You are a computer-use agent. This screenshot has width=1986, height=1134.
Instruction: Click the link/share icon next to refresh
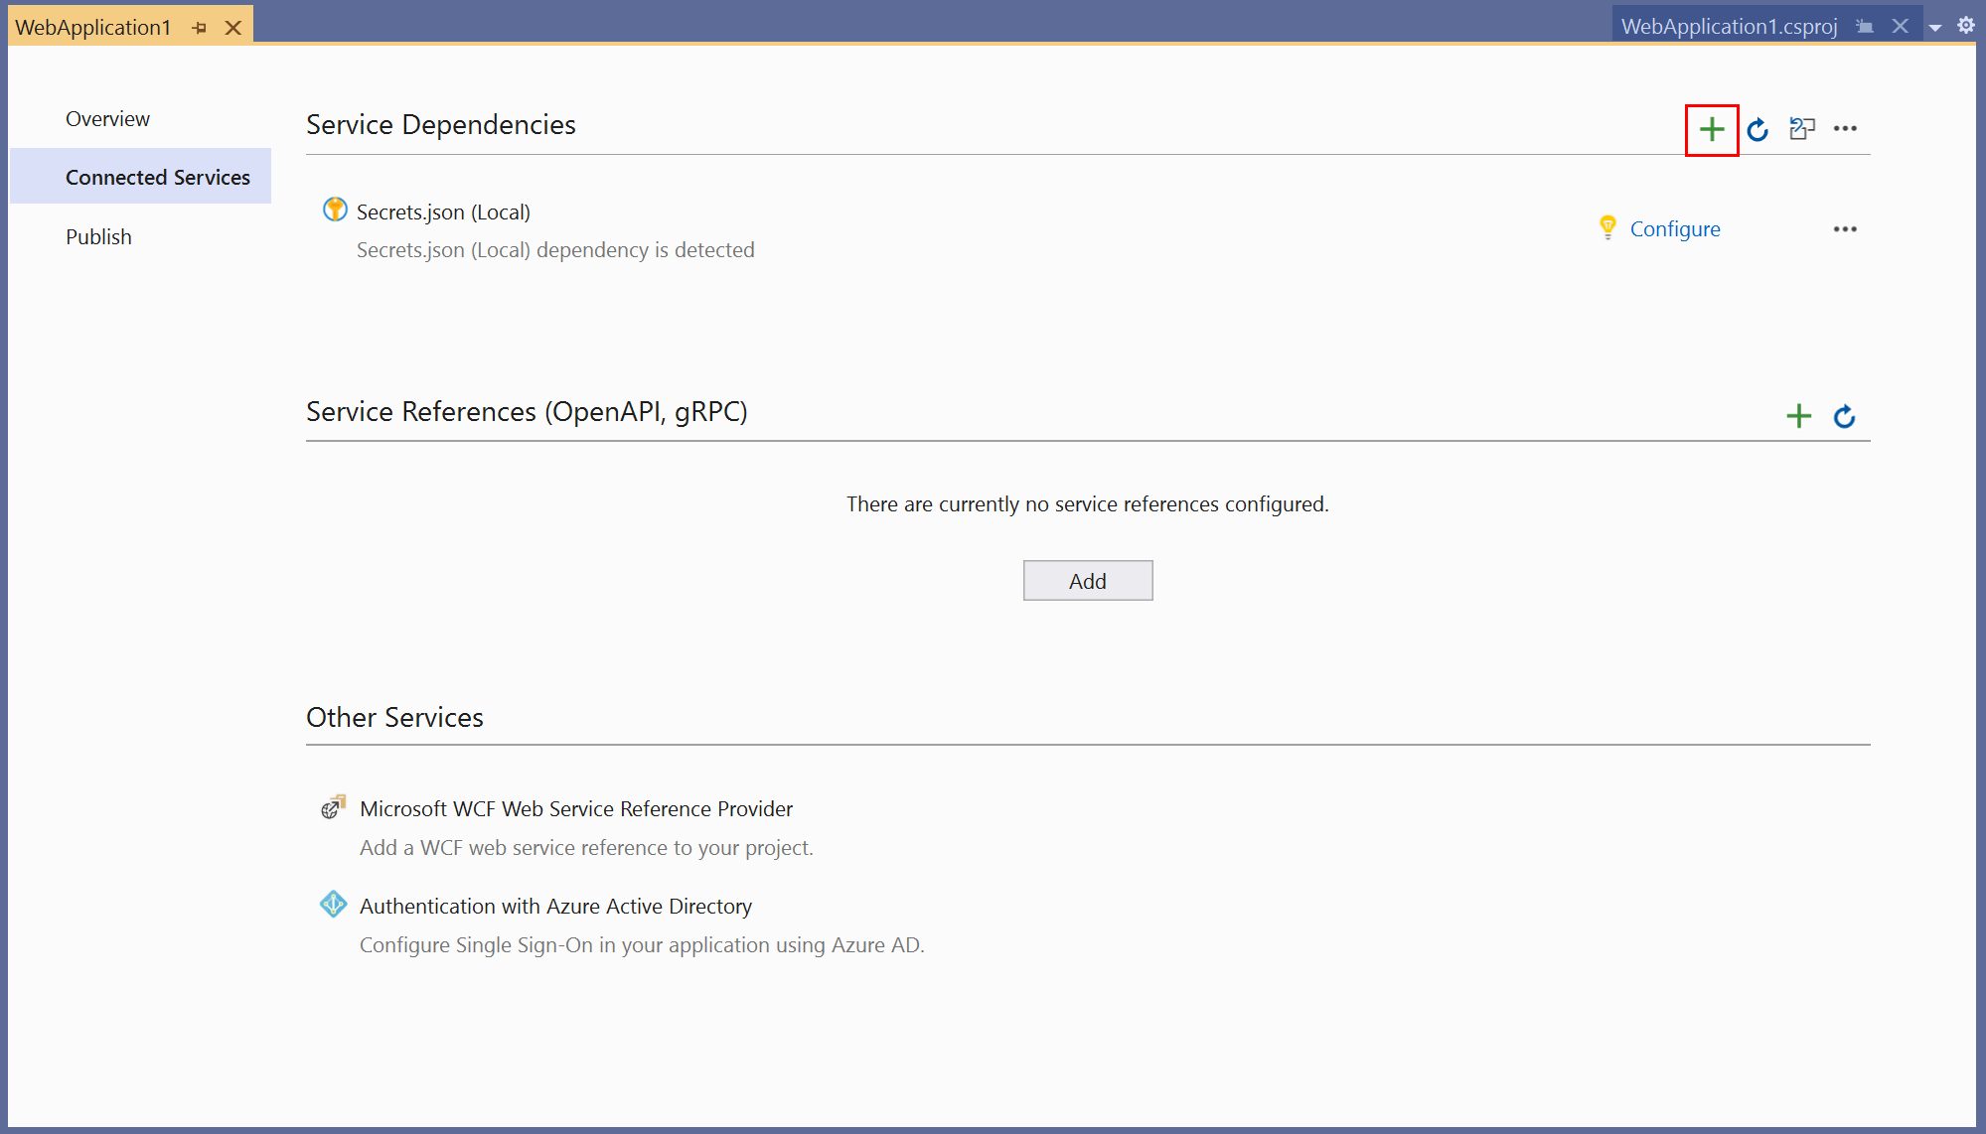[1802, 128]
